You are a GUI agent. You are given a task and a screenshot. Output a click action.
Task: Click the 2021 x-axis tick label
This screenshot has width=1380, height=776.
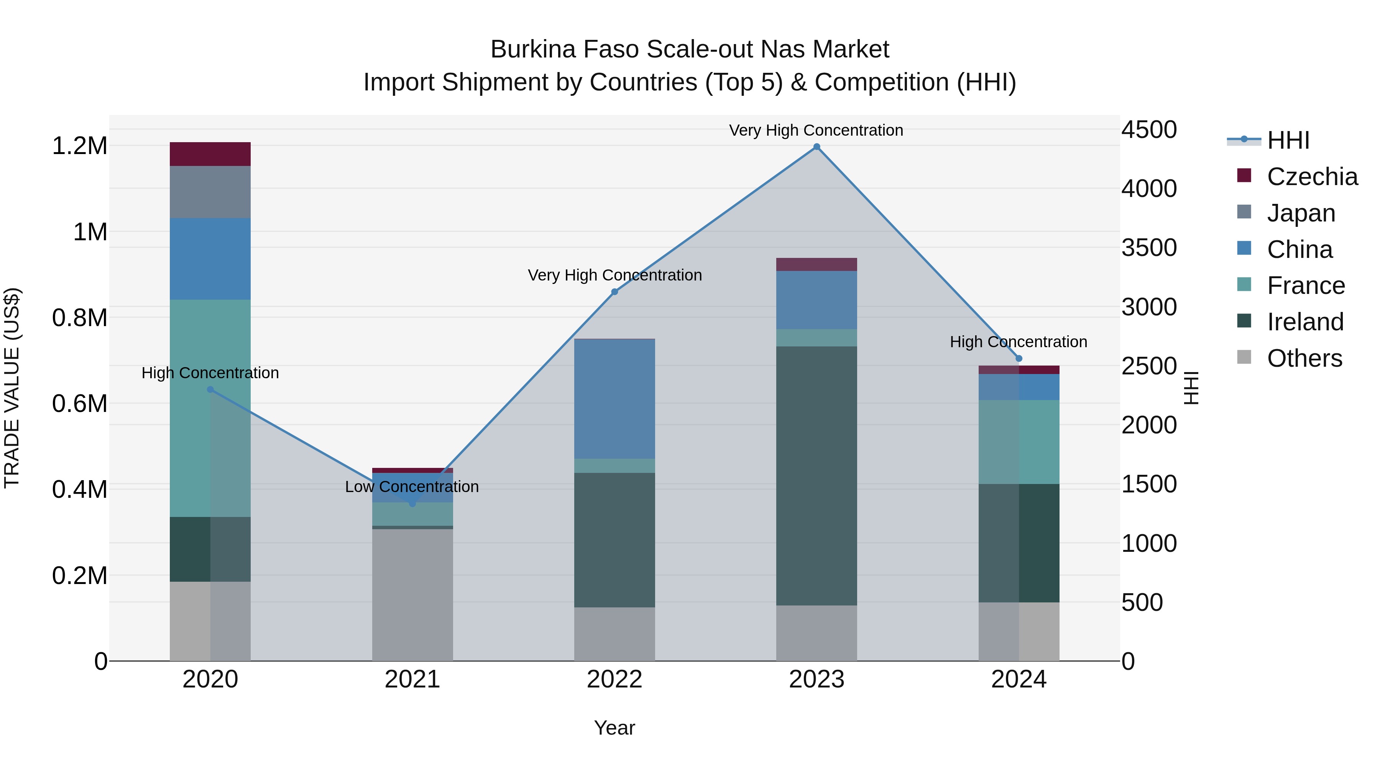[x=412, y=679]
